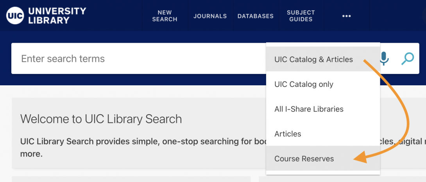Open Databases from the header bar

[x=255, y=16]
